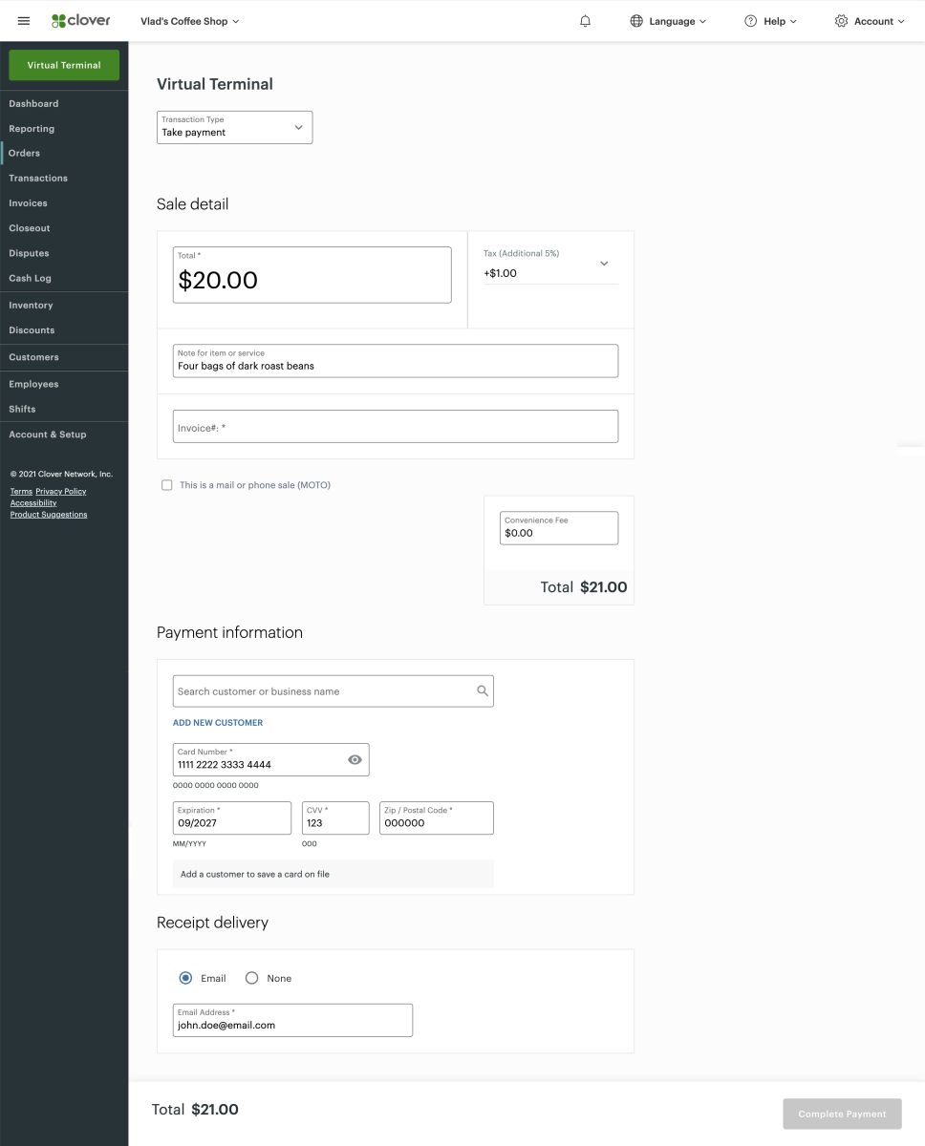Open Vlad's Coffee Shop merchant dropdown
925x1146 pixels.
tap(189, 21)
